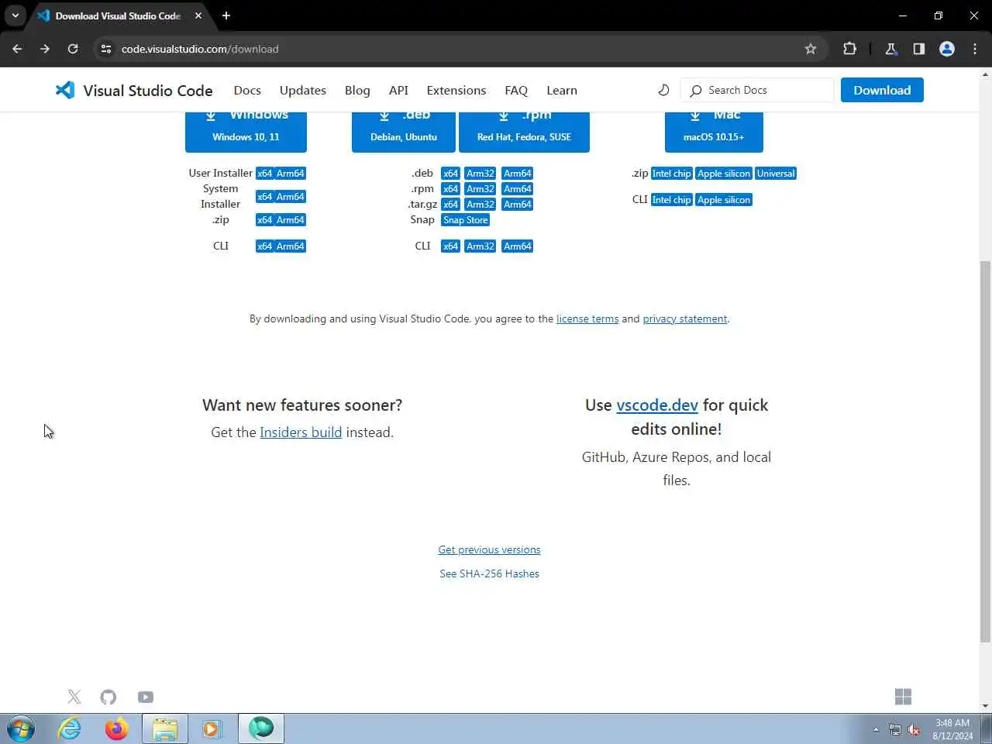Open the Windows Start button
Viewport: 992px width, 744px height.
21,729
